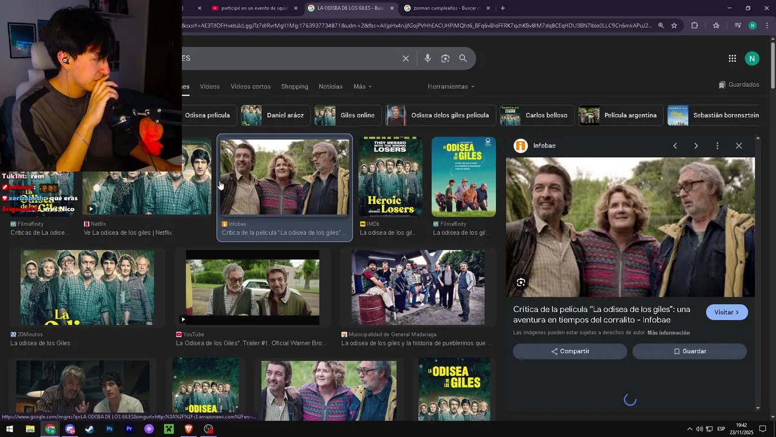Open the Google apps grid
The image size is (776, 437).
[732, 58]
